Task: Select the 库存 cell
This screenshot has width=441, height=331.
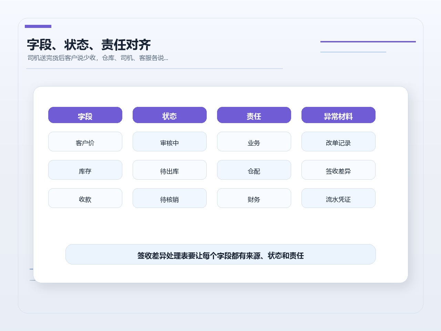Action: tap(85, 170)
